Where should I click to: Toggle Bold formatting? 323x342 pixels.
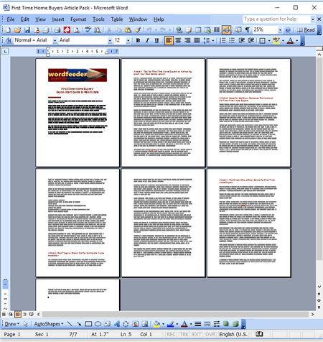[138, 40]
